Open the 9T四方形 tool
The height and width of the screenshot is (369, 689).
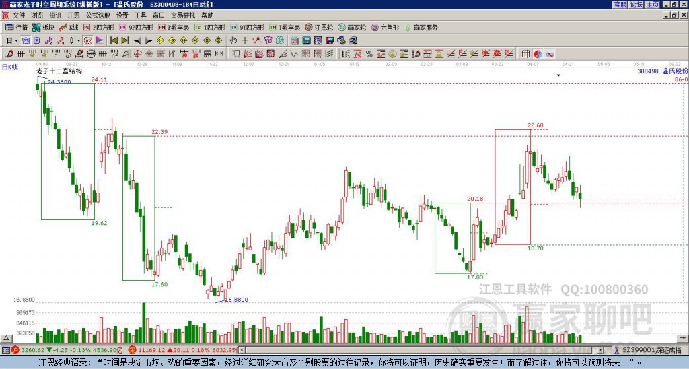point(248,27)
